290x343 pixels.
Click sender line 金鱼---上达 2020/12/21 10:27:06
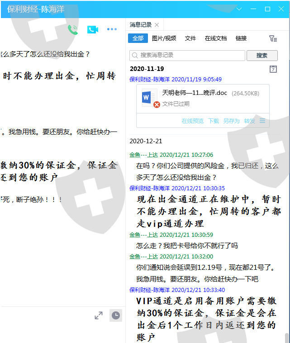[171, 155]
